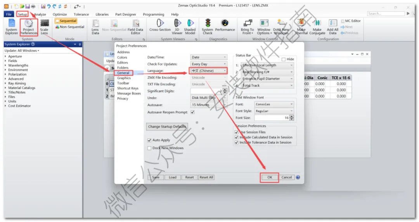Click Change Startup Defaults button
The width and height of the screenshot is (419, 222).
(x=167, y=127)
